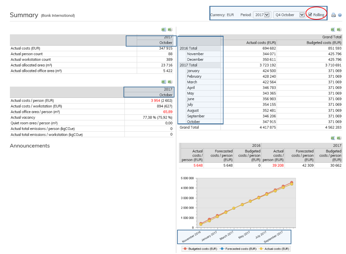Click left Excel export icon above costs per person table
This screenshot has height=254, width=346.
pos(164,82)
